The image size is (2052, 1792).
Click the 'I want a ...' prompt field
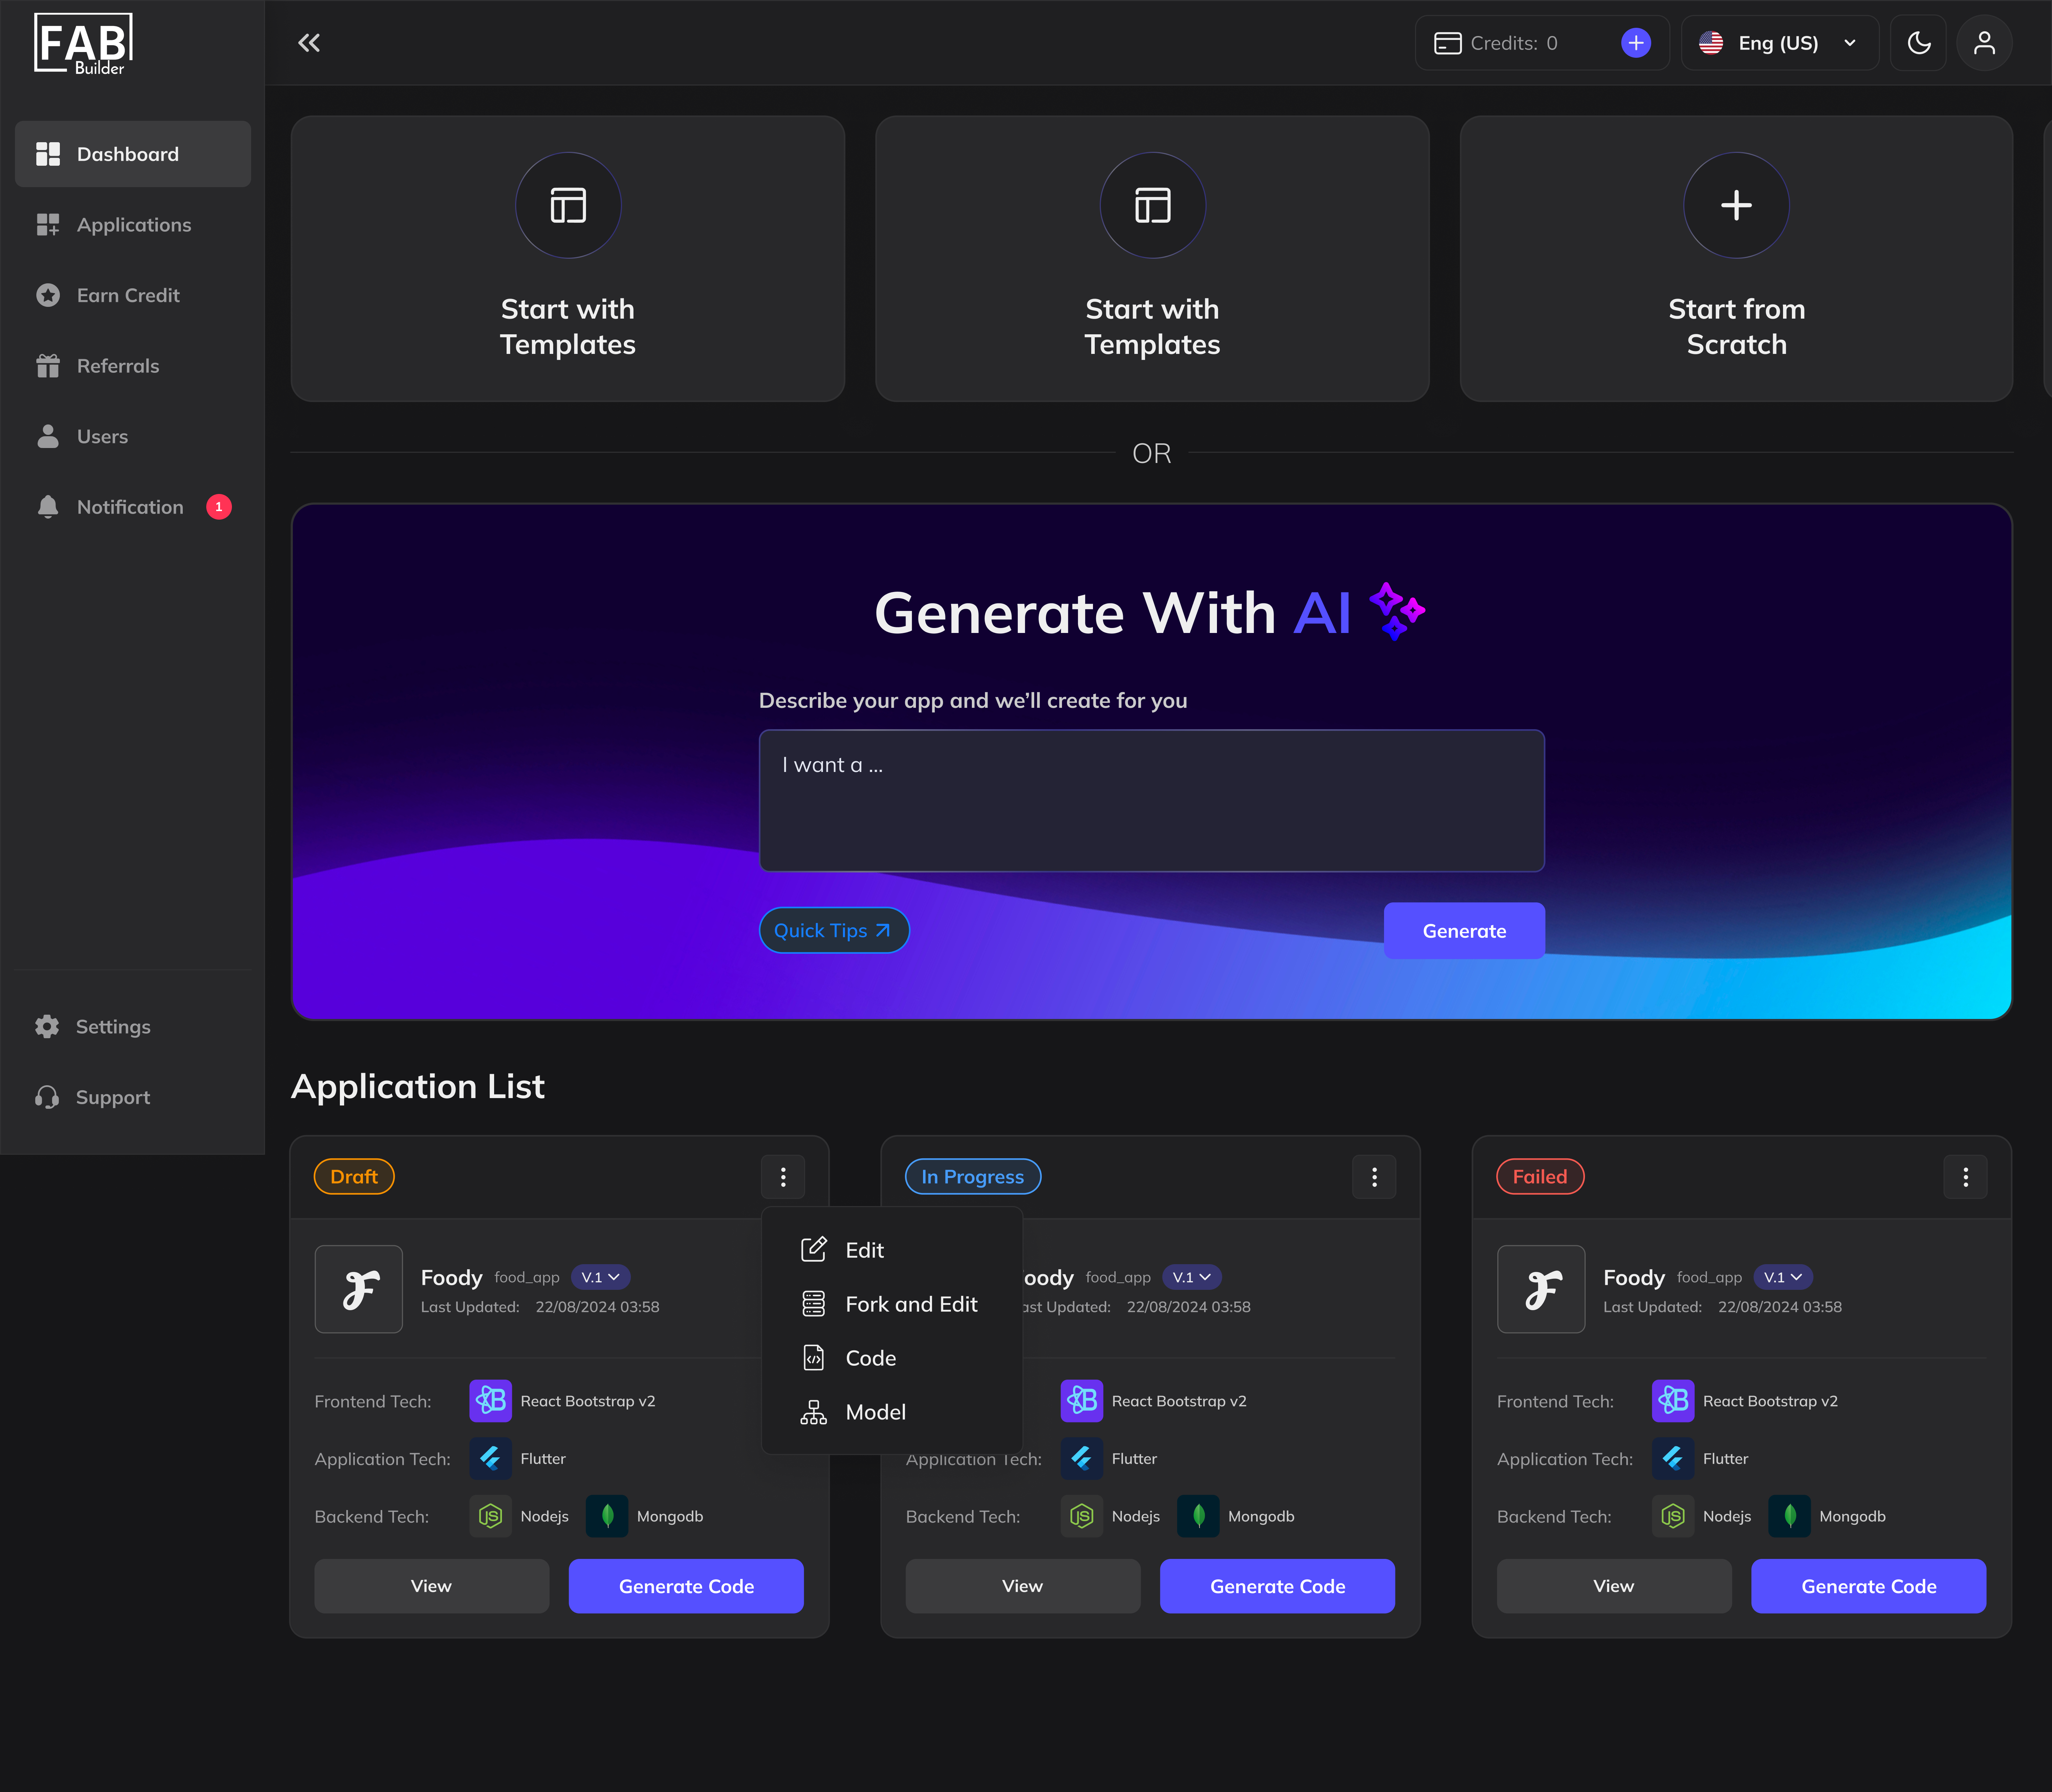pos(1151,800)
